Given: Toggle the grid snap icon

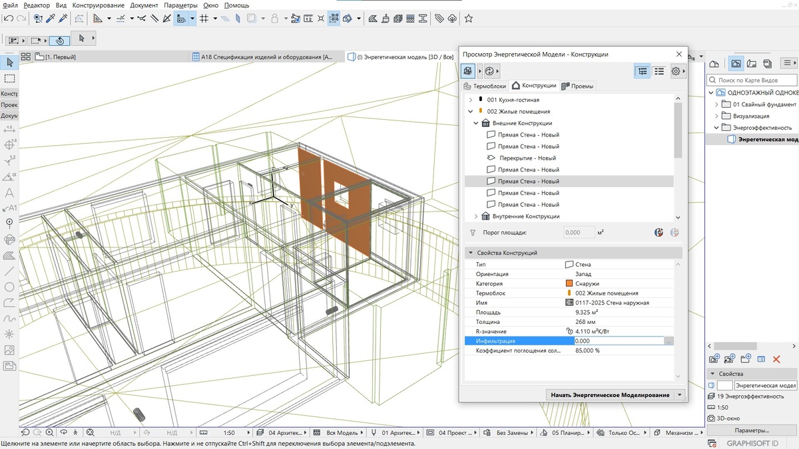Looking at the screenshot, I should 204,19.
